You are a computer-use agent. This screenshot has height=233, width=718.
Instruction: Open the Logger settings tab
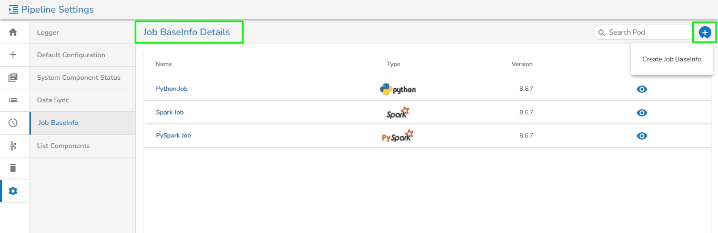[x=48, y=33]
